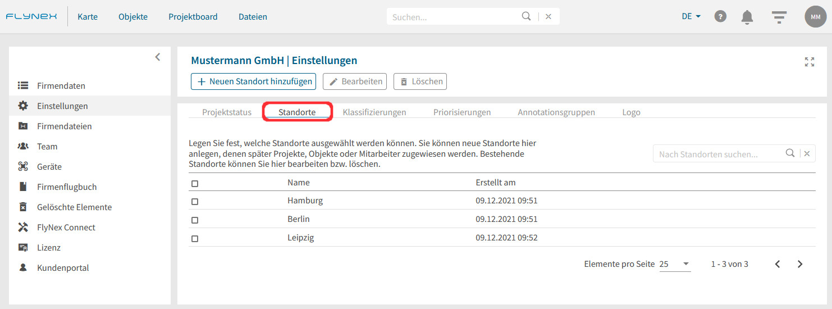Check the Leipzig row checkbox
This screenshot has width=832, height=309.
(195, 238)
